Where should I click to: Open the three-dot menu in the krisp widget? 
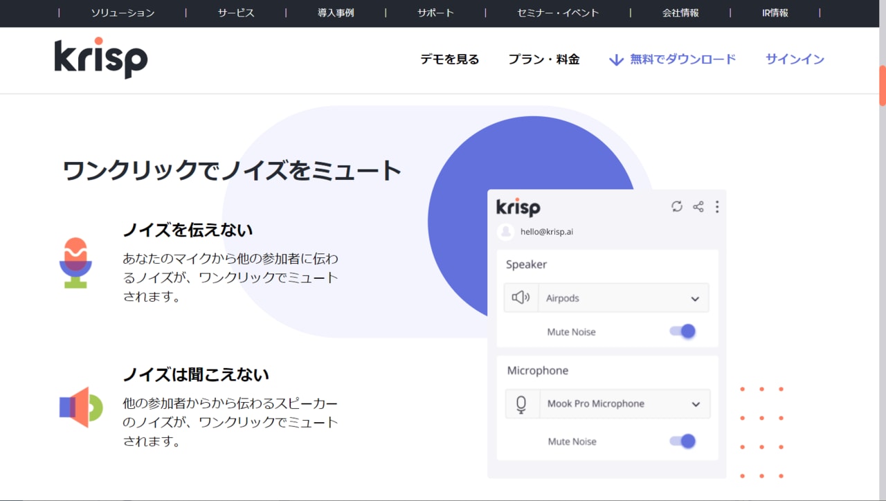pos(717,206)
